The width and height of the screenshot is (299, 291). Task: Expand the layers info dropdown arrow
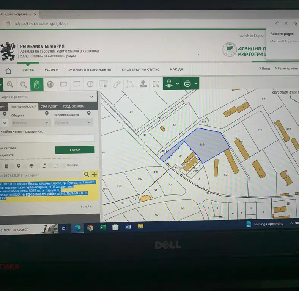tap(178, 84)
